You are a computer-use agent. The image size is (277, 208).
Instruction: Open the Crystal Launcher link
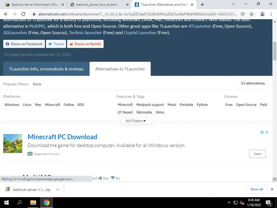coord(140,33)
